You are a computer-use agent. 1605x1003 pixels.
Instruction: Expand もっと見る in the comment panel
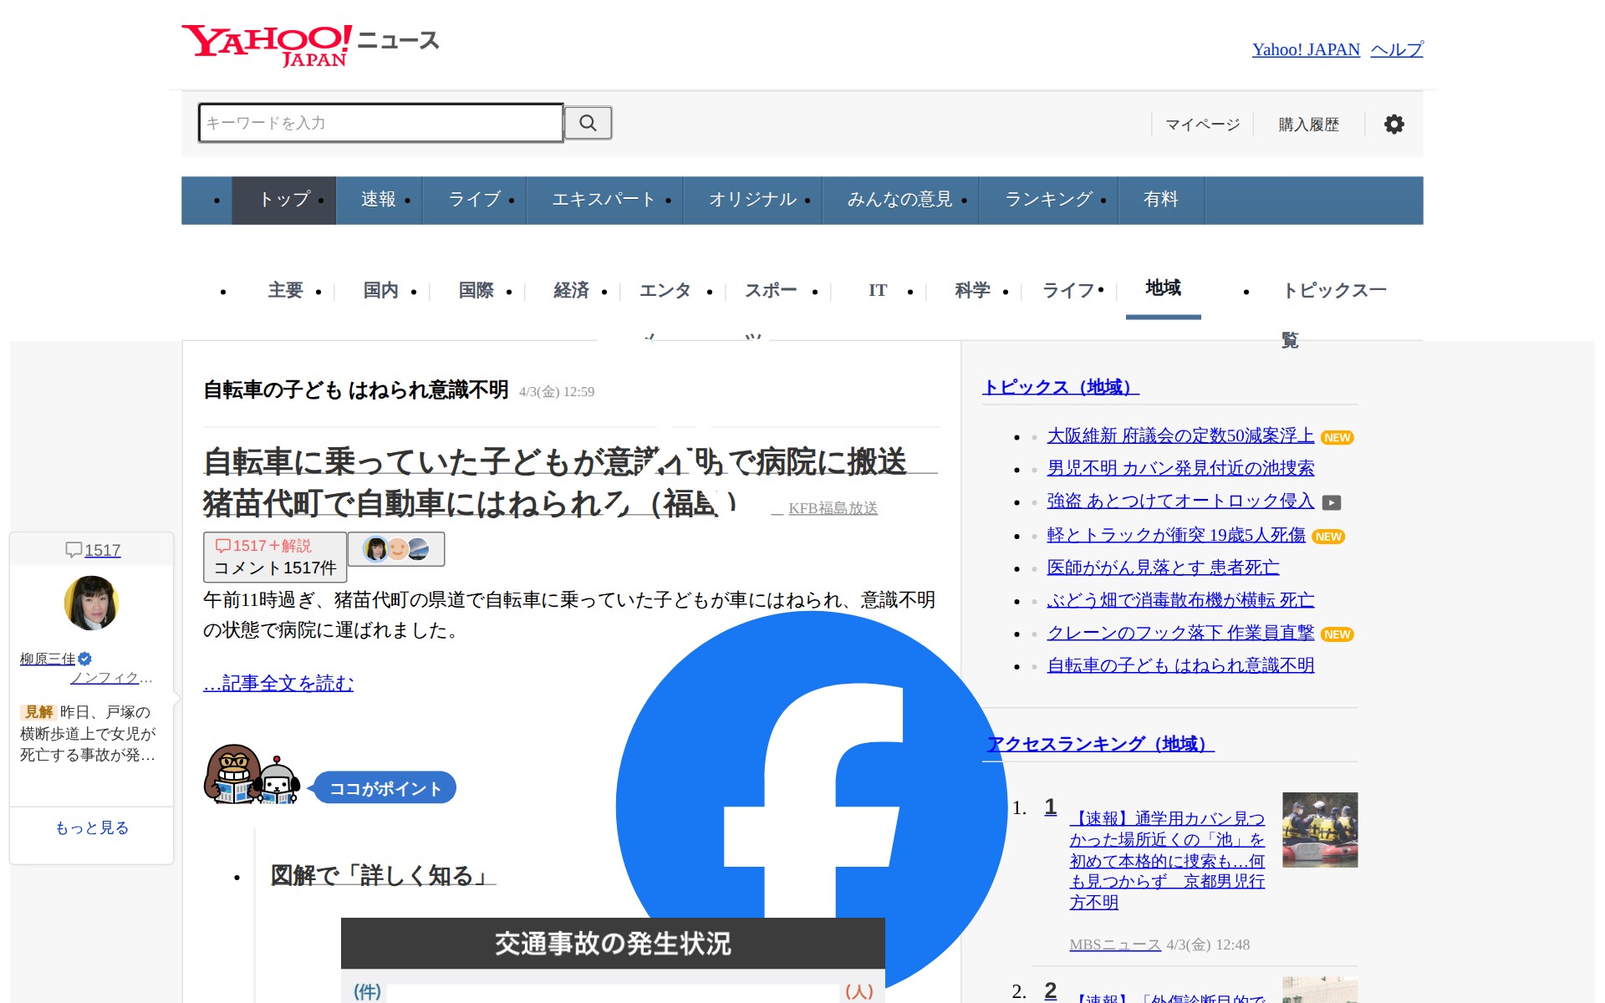coord(92,827)
